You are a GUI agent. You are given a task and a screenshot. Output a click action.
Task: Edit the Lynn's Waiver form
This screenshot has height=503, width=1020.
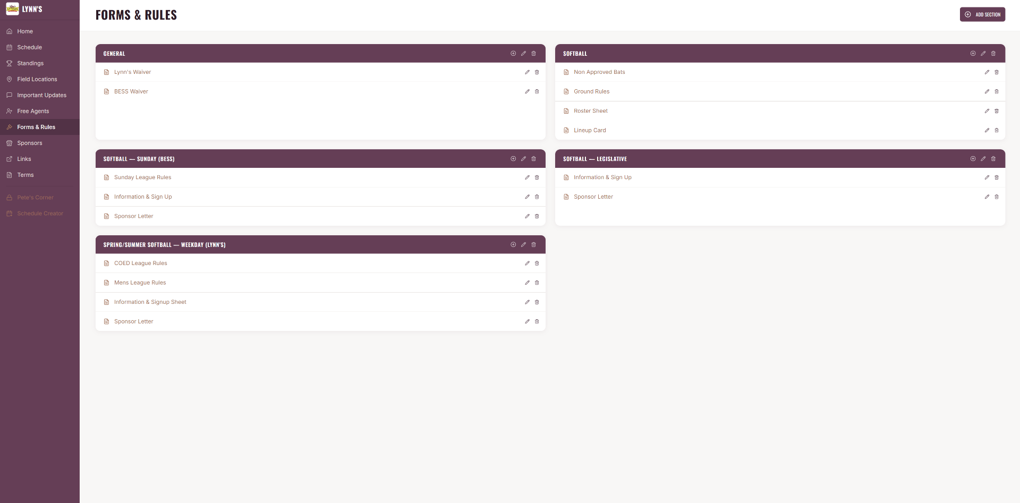pyautogui.click(x=527, y=72)
